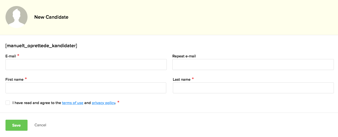Click the E-mail field label

11,56
